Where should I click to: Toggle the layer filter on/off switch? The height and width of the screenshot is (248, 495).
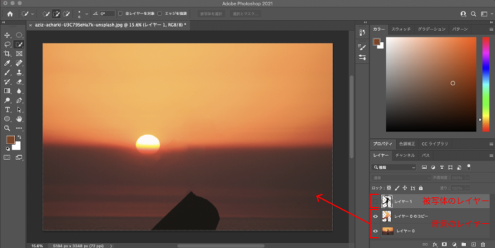coord(469,167)
